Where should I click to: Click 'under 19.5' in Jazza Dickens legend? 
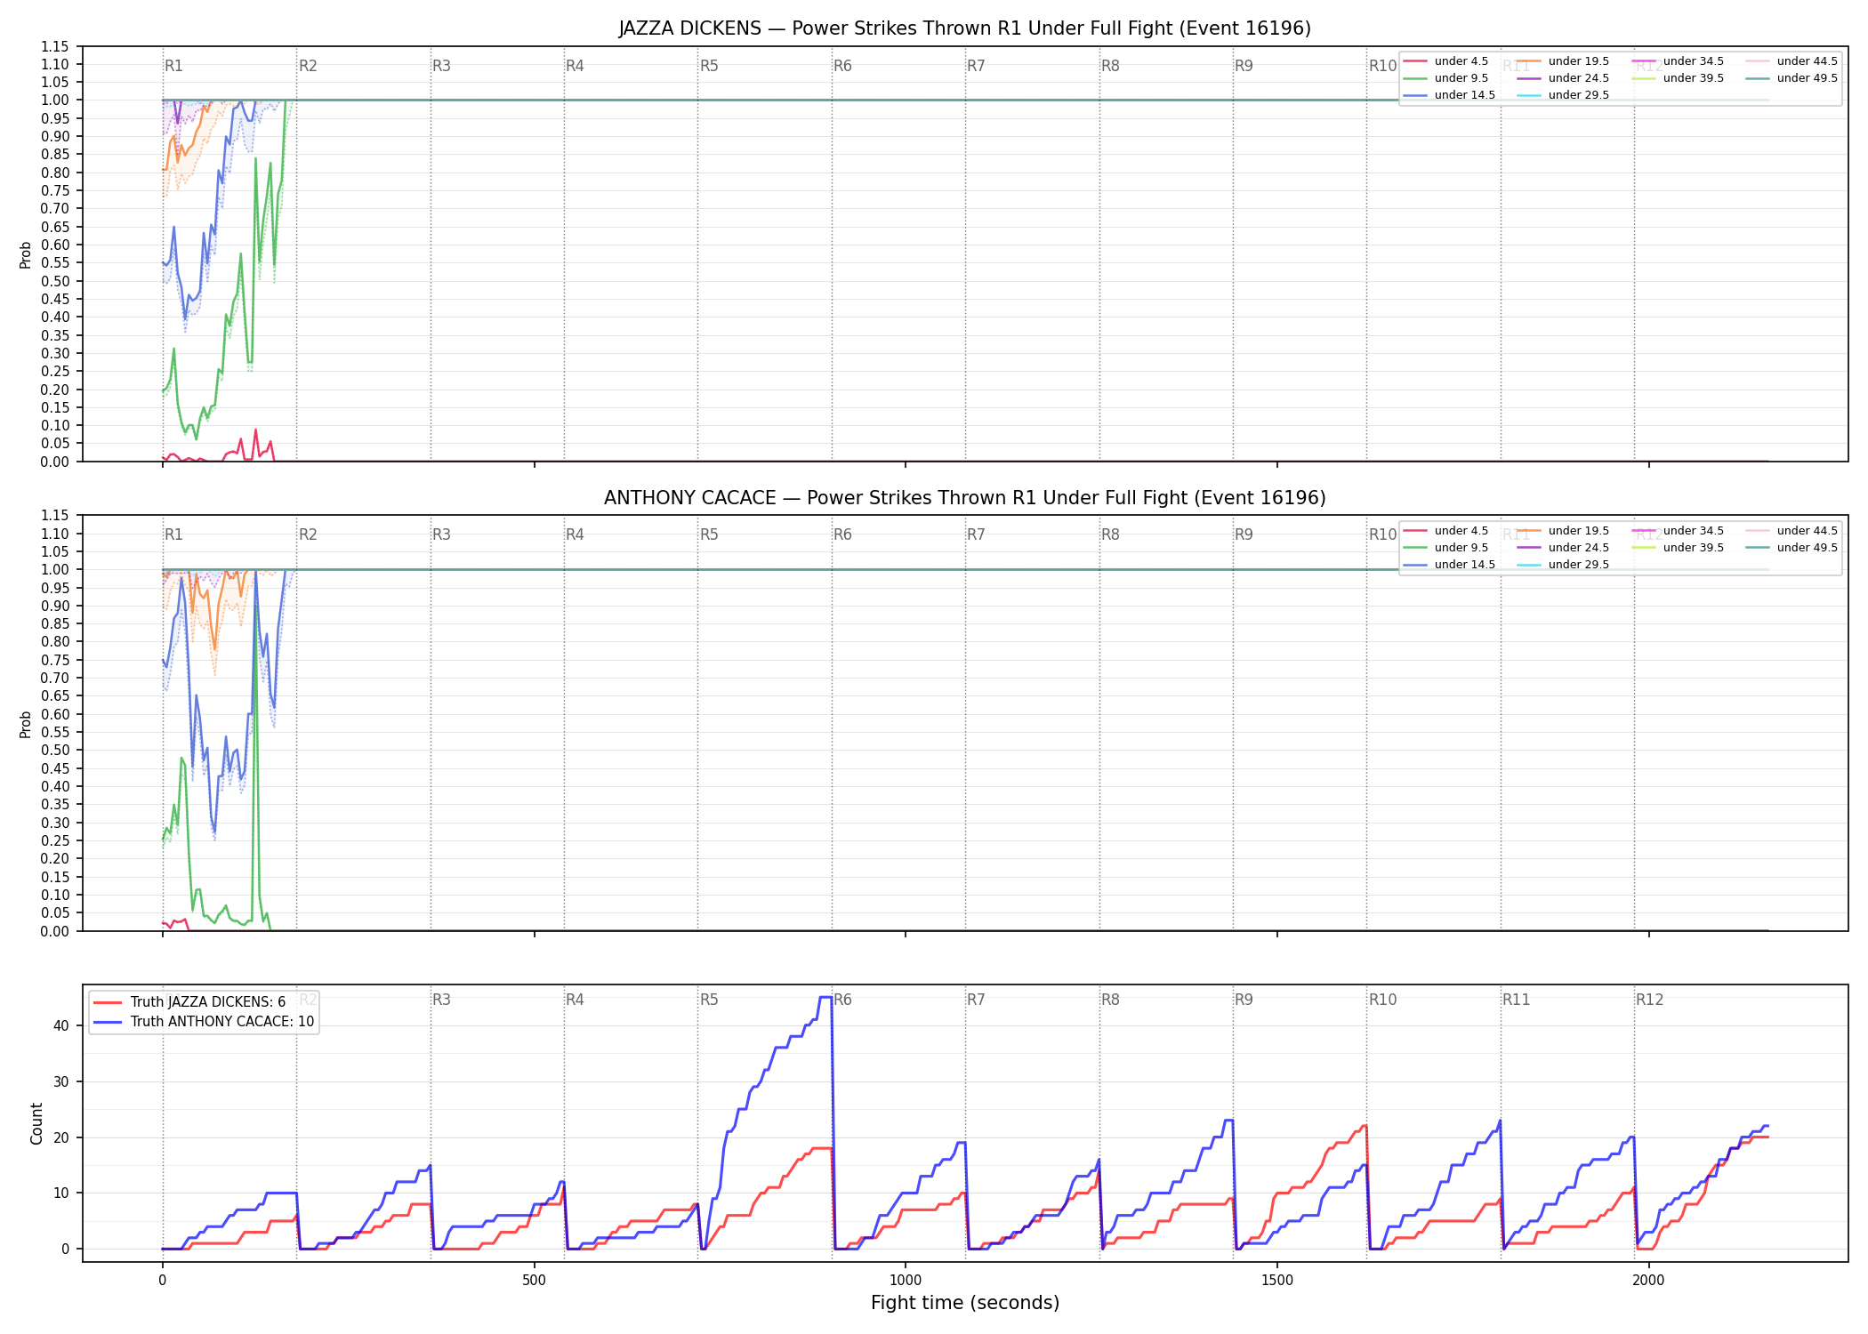(x=1579, y=61)
